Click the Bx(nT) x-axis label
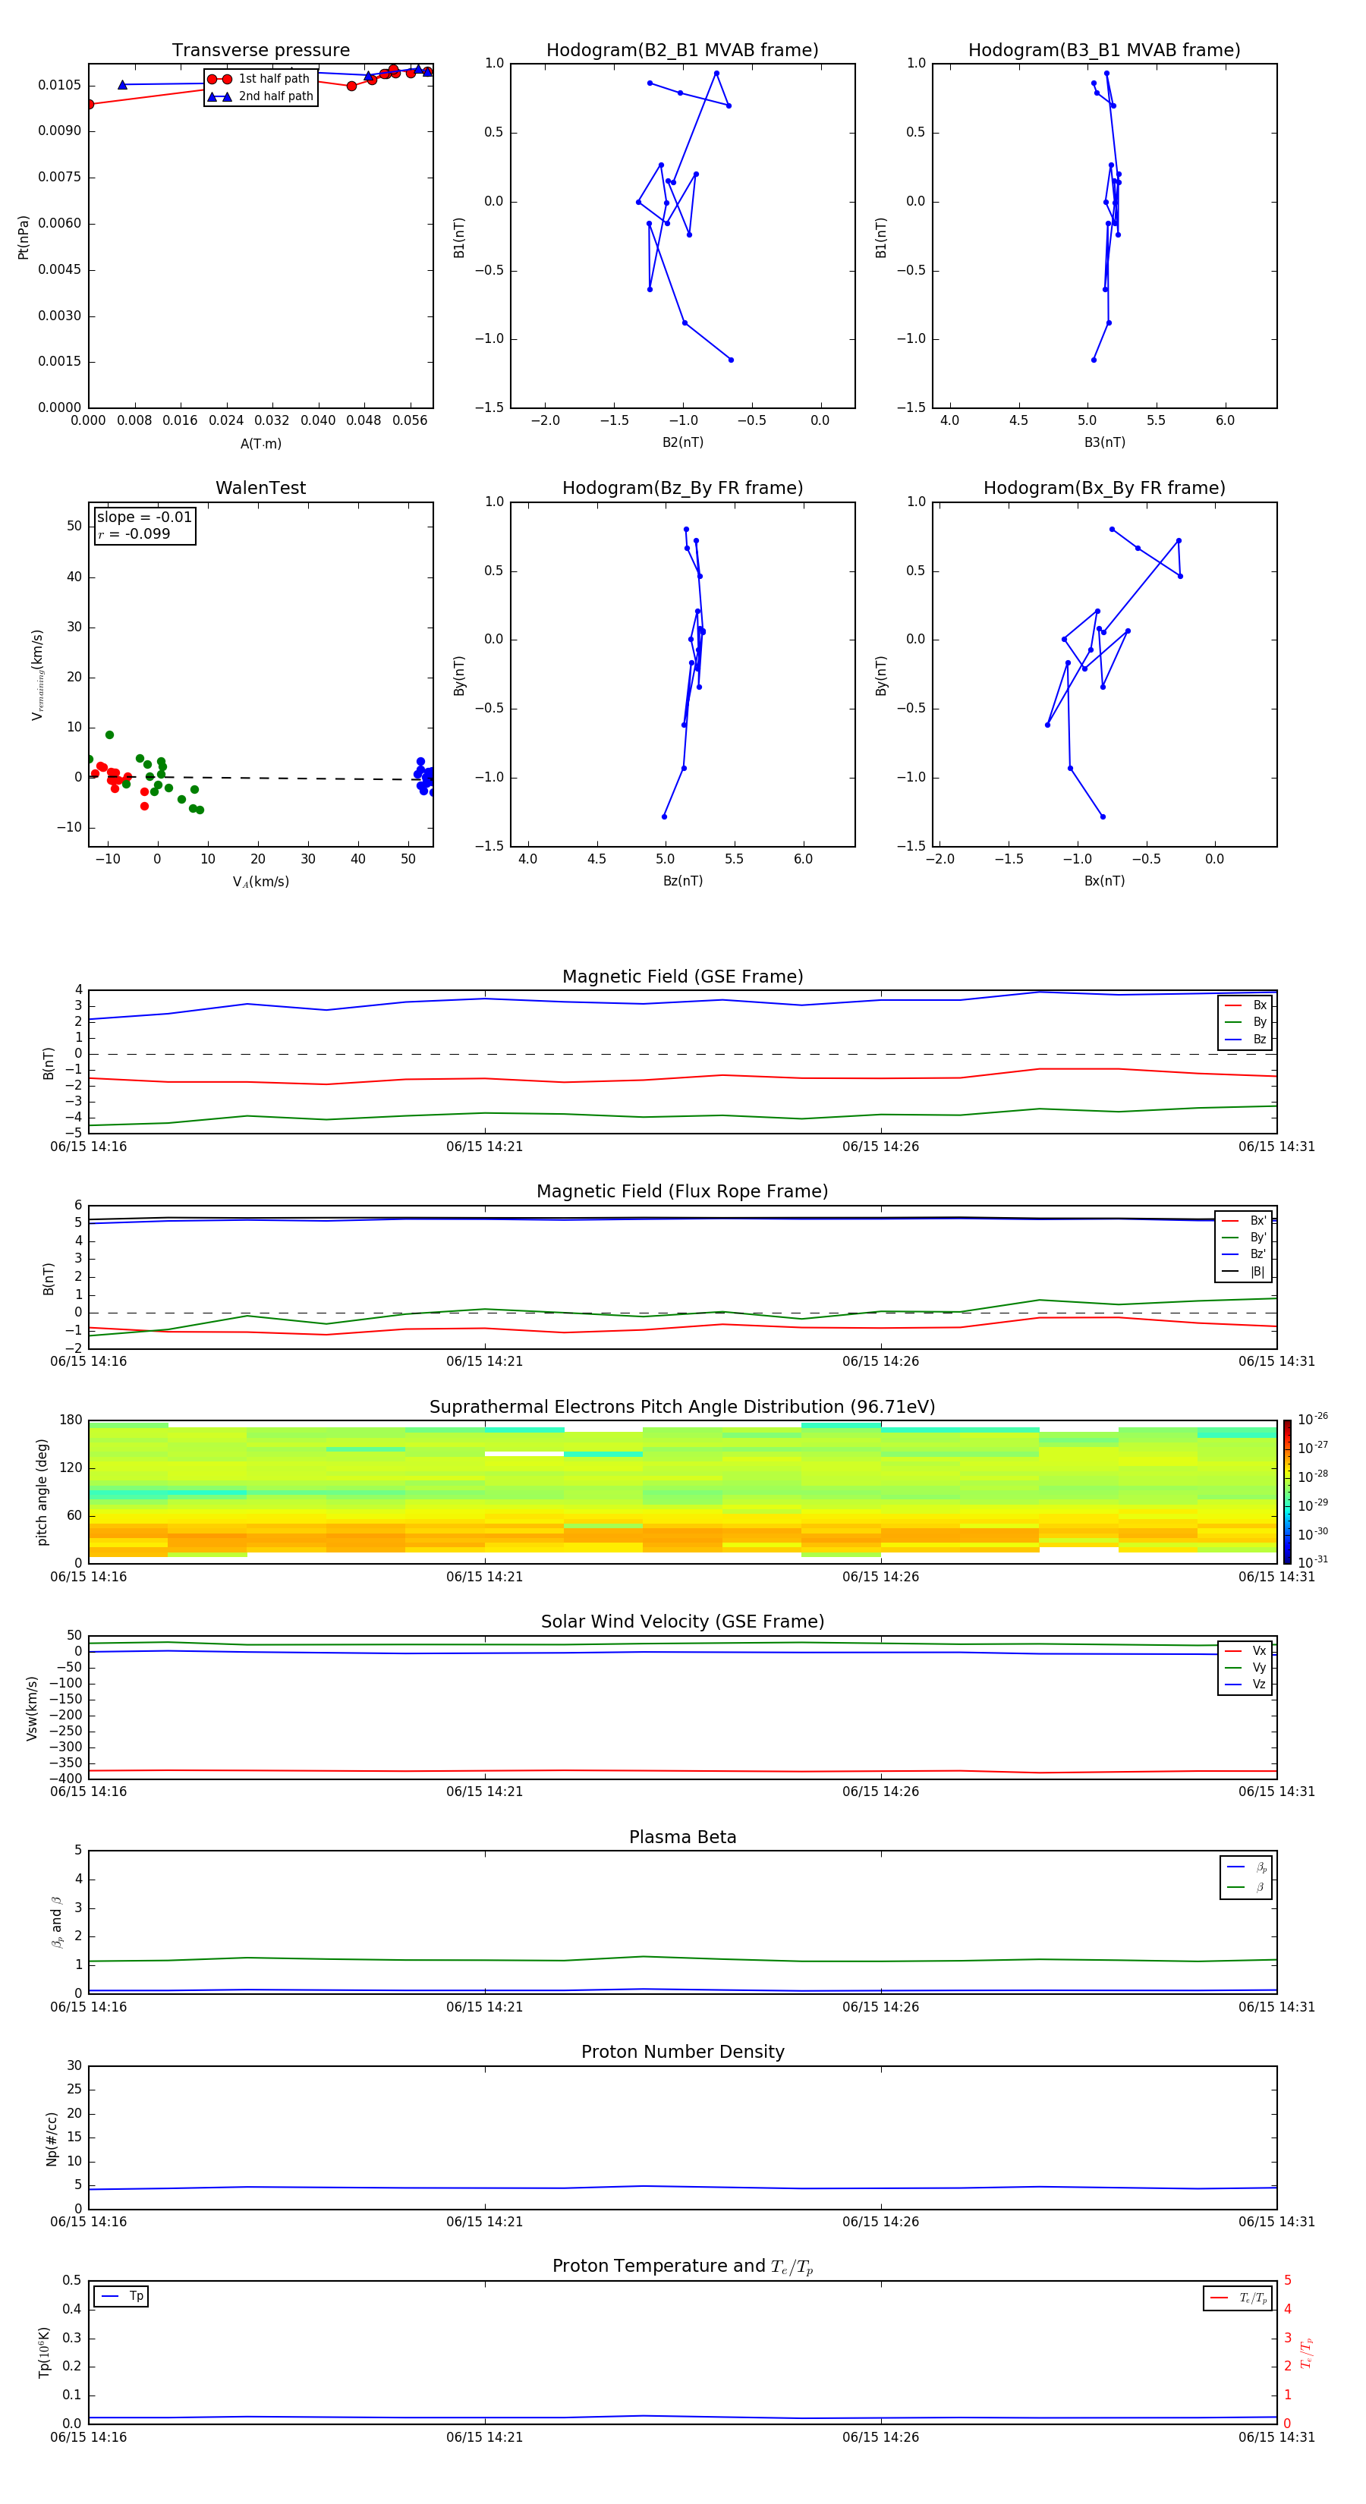This screenshot has width=1366, height=2504. 1104,881
